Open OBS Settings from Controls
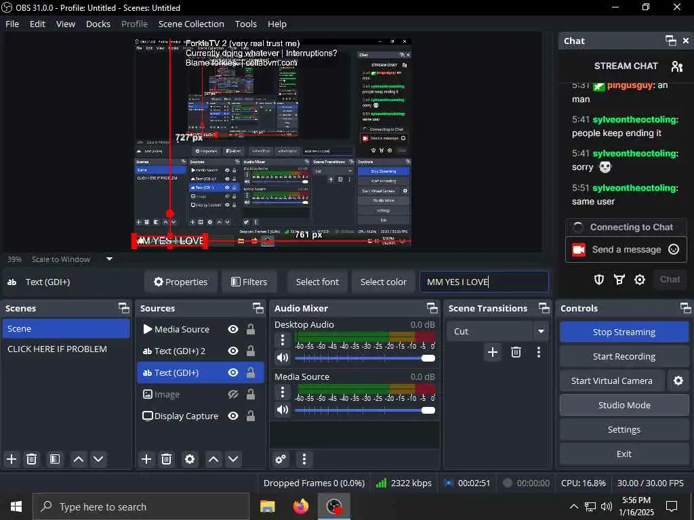Image resolution: width=694 pixels, height=520 pixels. pos(624,429)
